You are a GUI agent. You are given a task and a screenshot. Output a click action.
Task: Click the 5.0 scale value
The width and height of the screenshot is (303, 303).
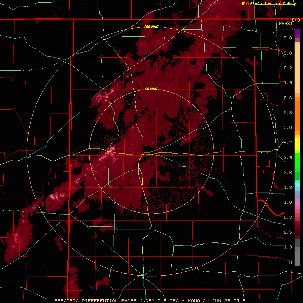point(288,128)
